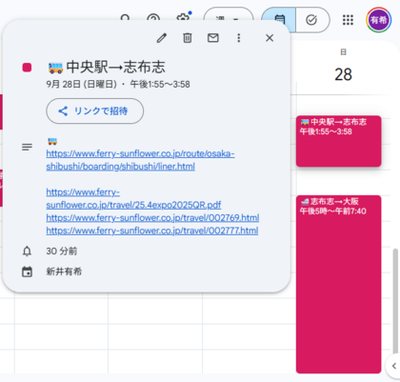Open the help question mark icon

pyautogui.click(x=153, y=18)
